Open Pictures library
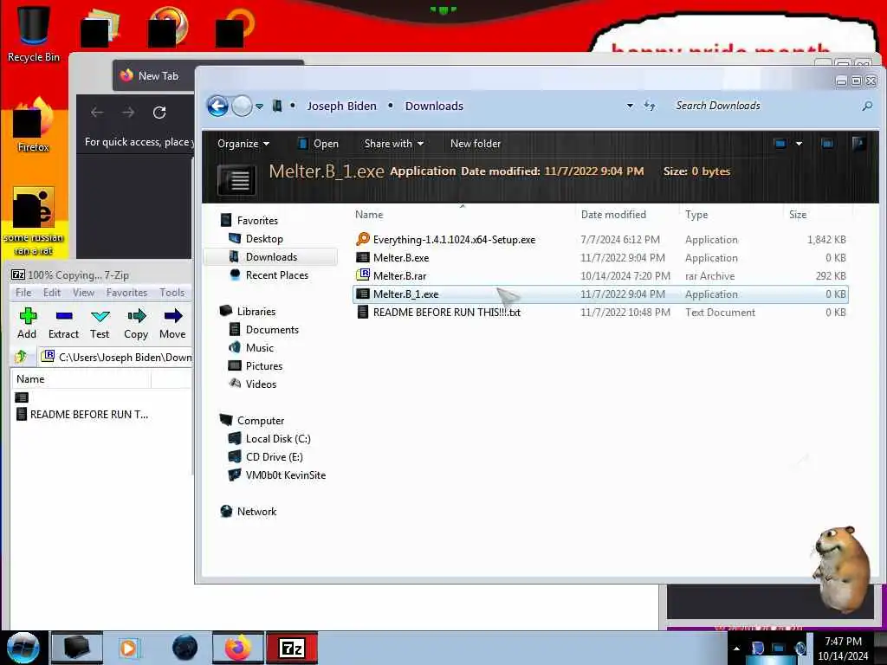Screen dimensions: 887x665 264,366
